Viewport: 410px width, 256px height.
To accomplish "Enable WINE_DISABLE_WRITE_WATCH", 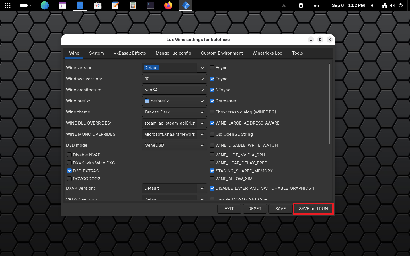I will 212,145.
